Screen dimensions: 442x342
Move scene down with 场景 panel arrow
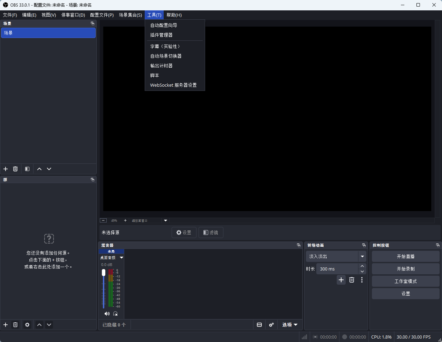pyautogui.click(x=49, y=169)
